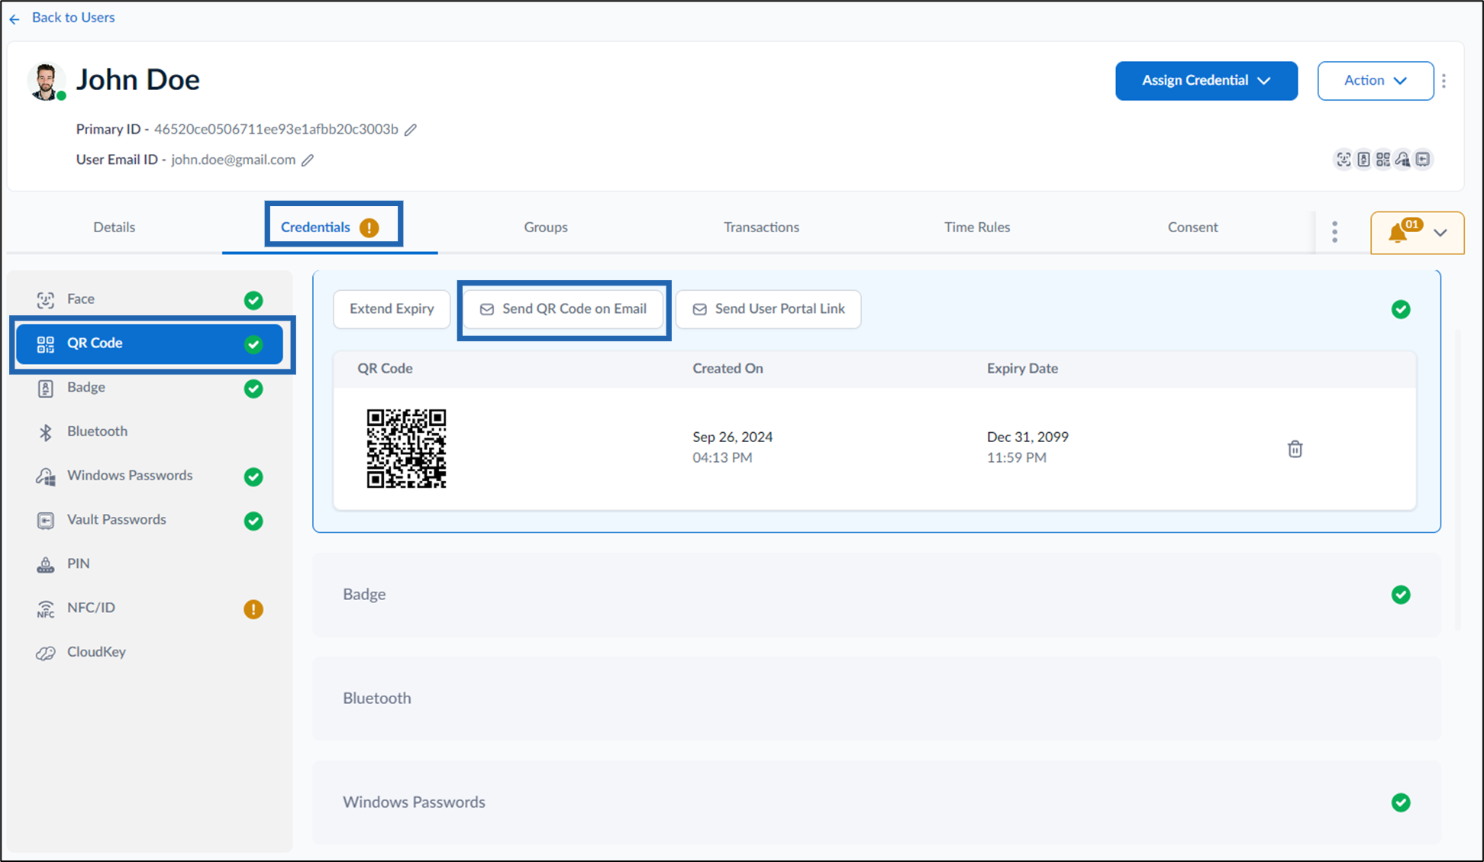Click the QR code image thumbnail

(x=406, y=448)
